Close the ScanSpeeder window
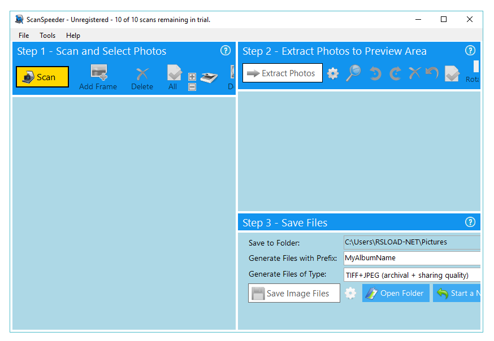 470,19
